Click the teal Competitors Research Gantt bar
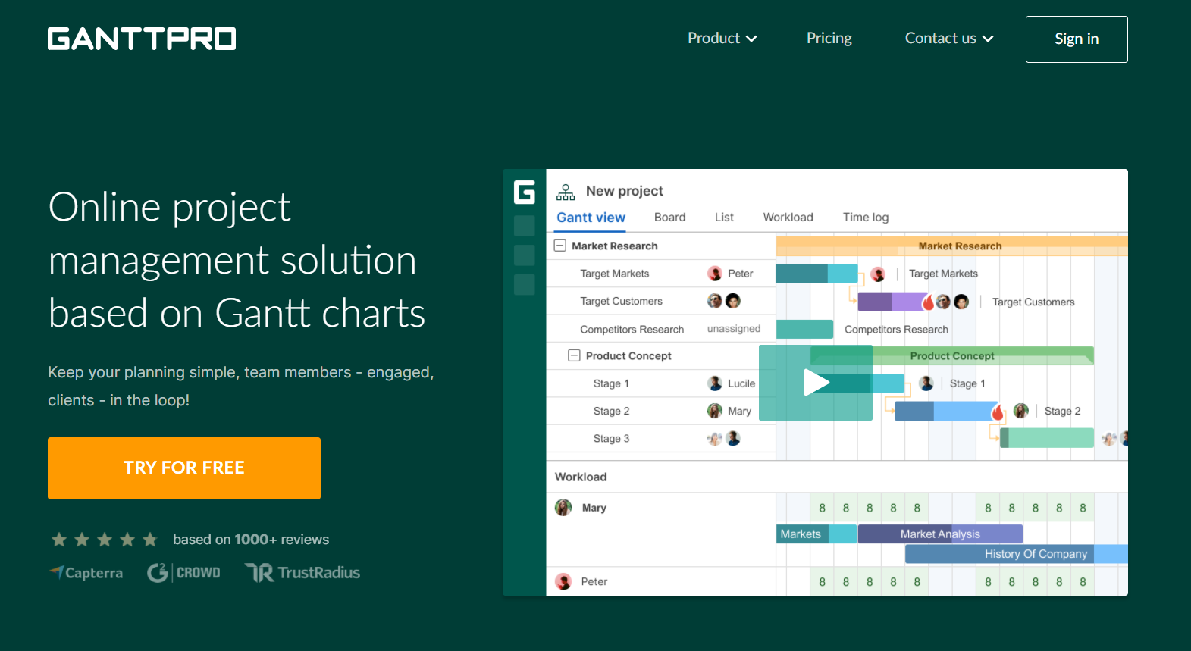The height and width of the screenshot is (651, 1191). 804,329
